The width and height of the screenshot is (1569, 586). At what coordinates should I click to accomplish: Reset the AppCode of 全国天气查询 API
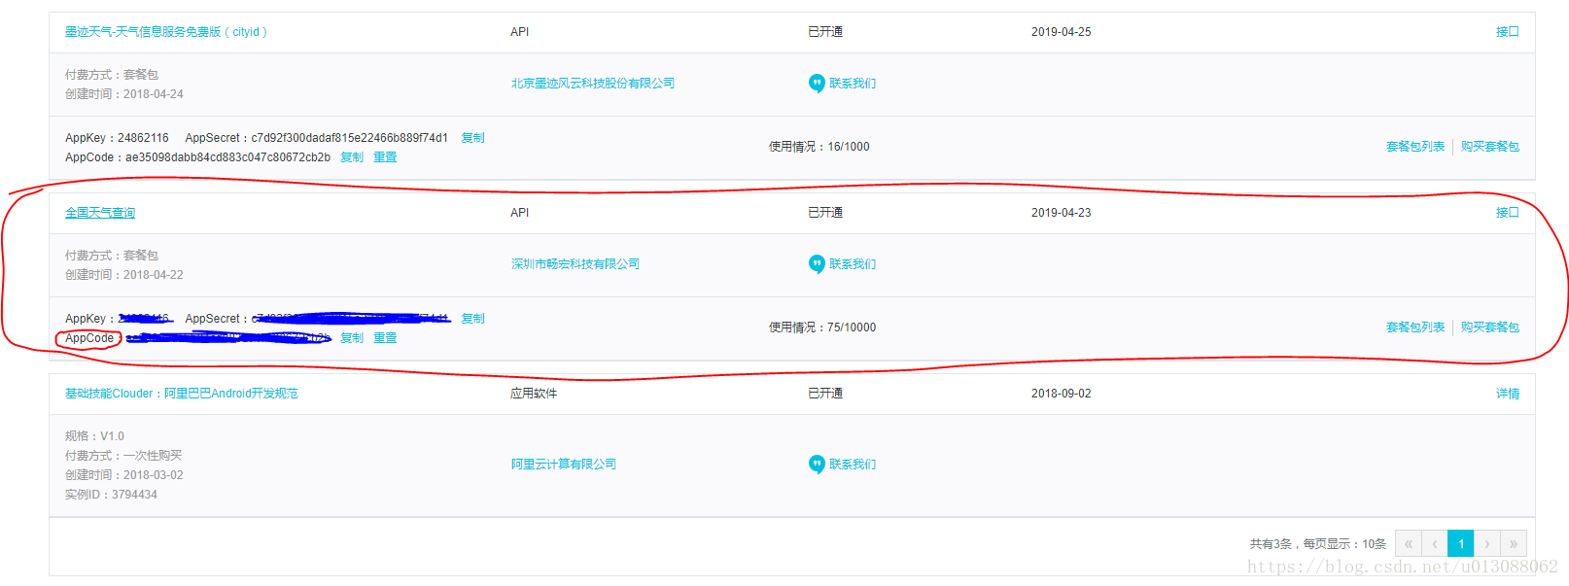385,338
